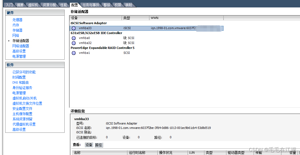Screen dimensions: 300x155
Task: Open the 虚拟机 tab
Action: (33, 5)
